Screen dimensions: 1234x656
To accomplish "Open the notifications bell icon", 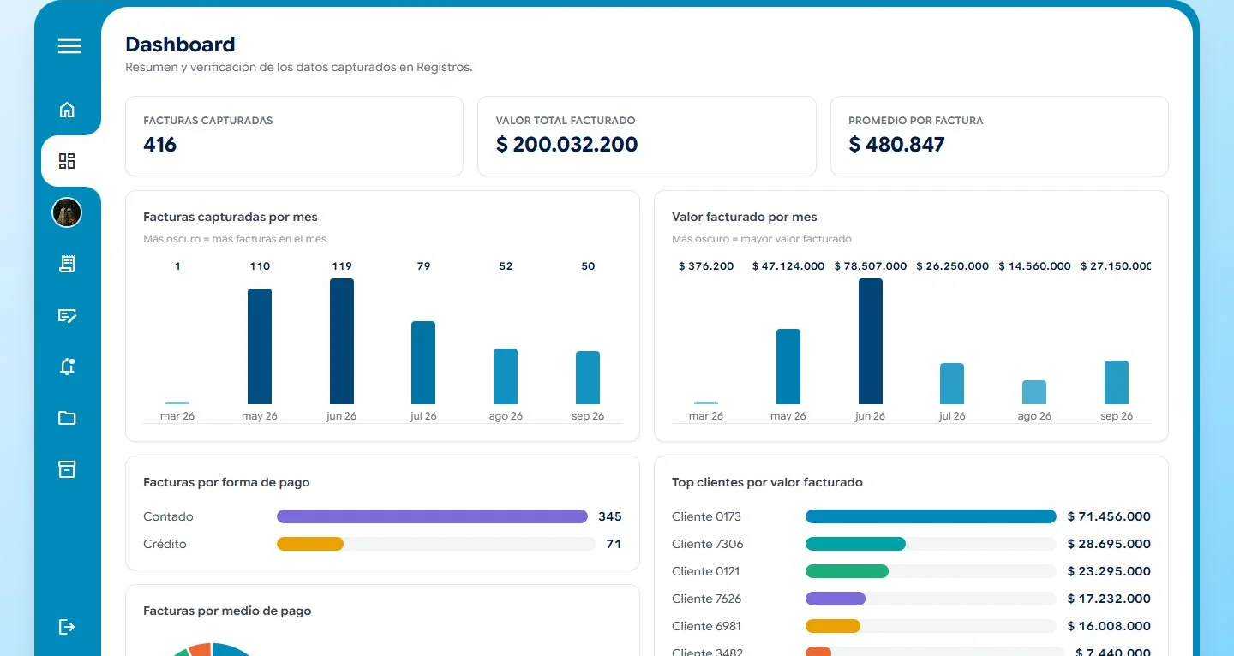I will (x=67, y=367).
